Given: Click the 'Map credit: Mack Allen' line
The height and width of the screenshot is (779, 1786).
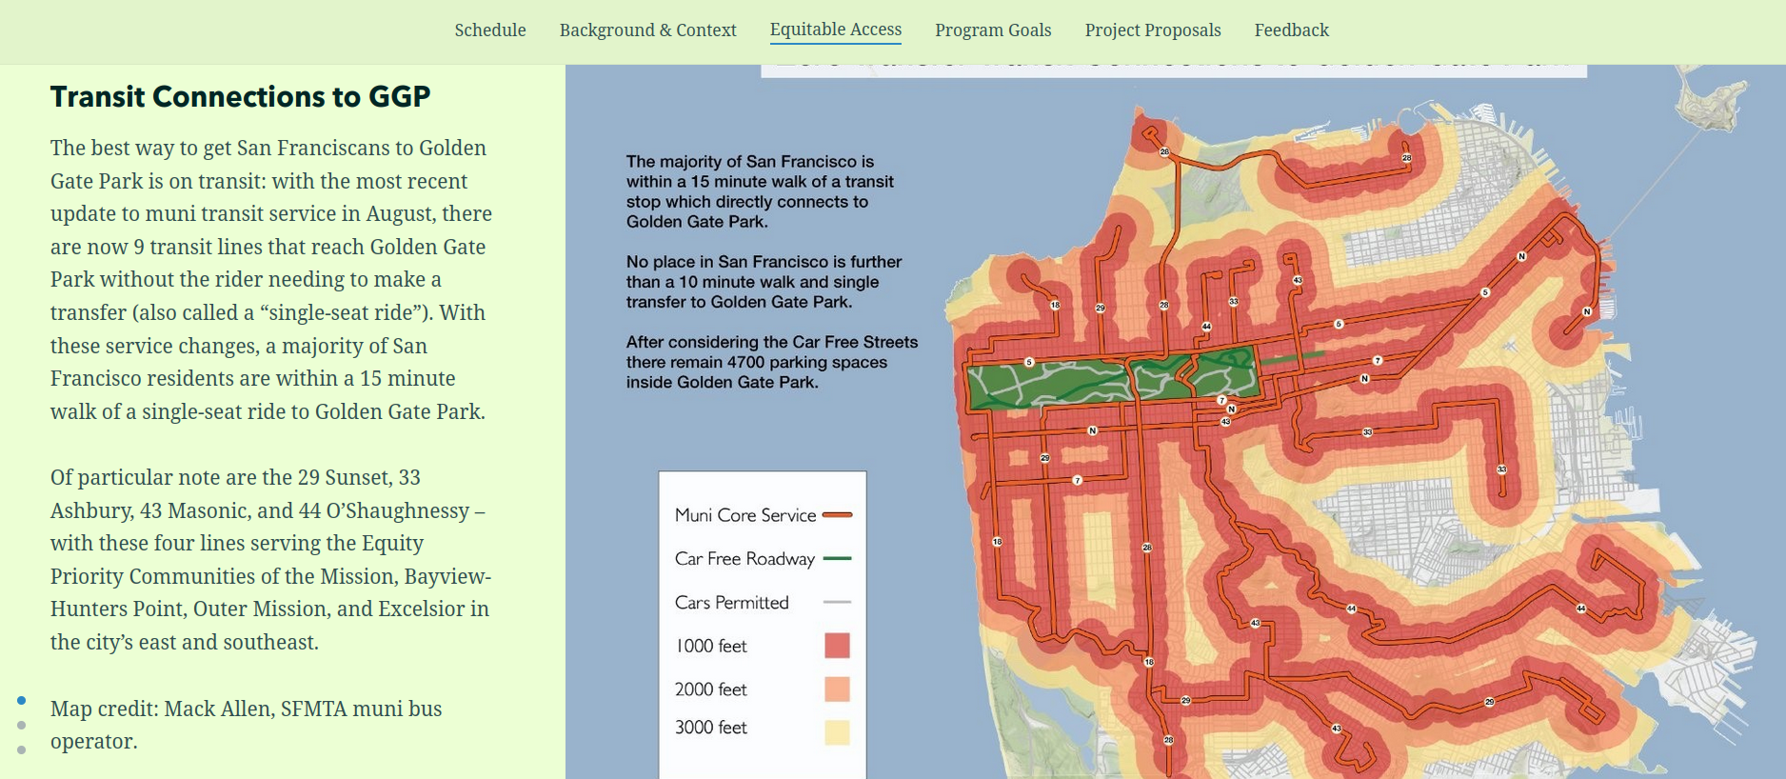Looking at the screenshot, I should (246, 725).
